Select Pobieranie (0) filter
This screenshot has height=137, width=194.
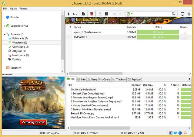coord(20,38)
